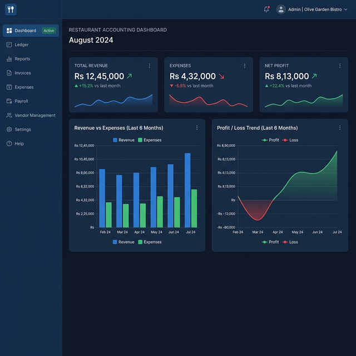Image resolution: width=356 pixels, height=356 pixels.
Task: Toggle Loss series in top trend legend
Action: coord(290,140)
